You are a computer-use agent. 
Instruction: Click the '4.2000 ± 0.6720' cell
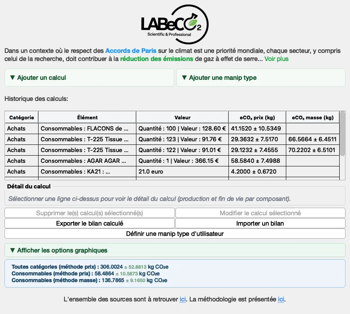[x=257, y=171]
